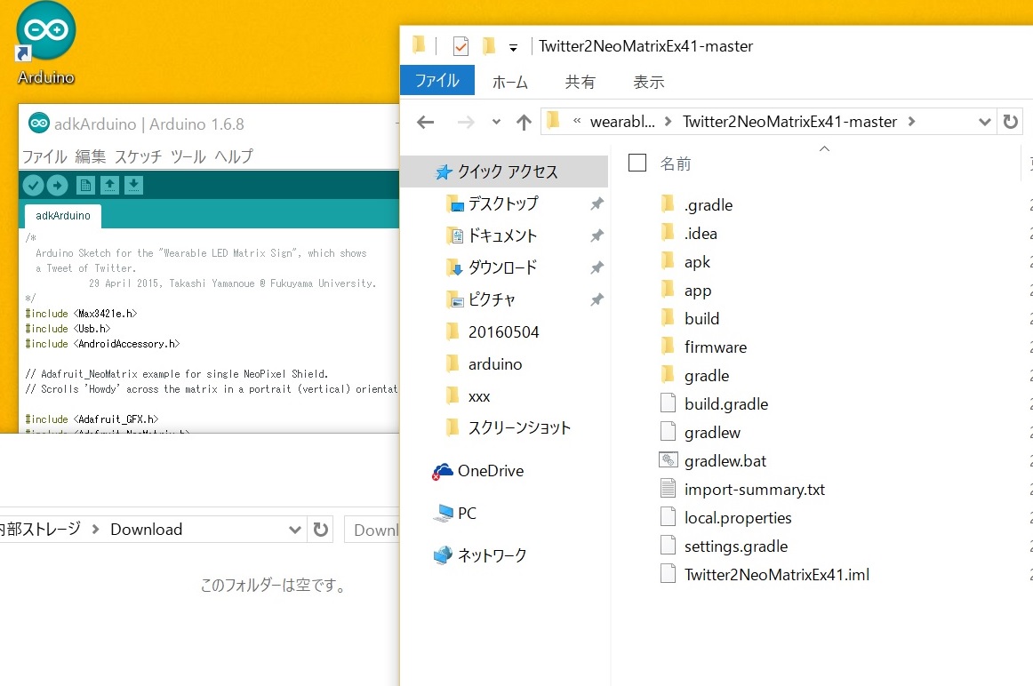The width and height of the screenshot is (1033, 686).
Task: Open the Customize Quick Access Toolbar dropdown
Action: click(513, 47)
